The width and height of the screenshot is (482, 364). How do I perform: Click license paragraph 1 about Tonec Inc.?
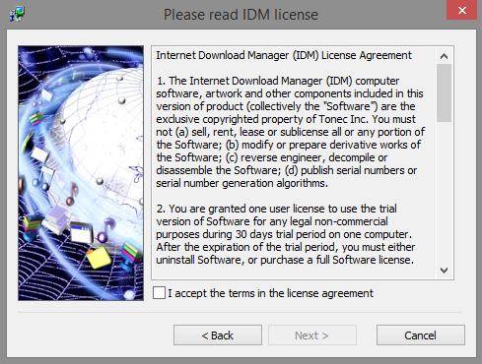point(291,132)
